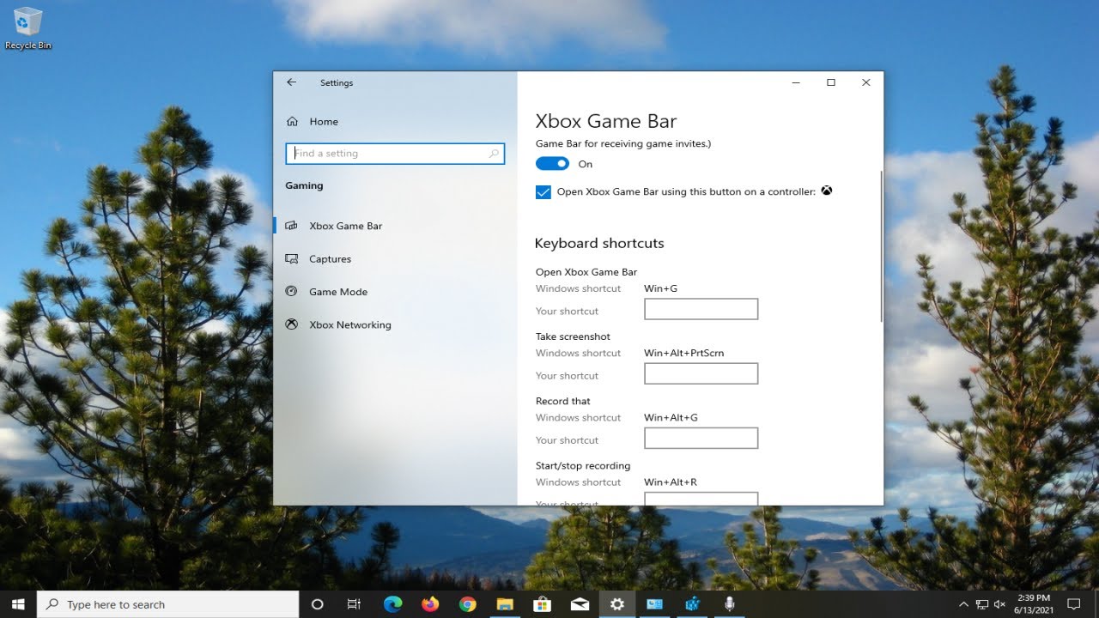Click the Gaming category label

coord(304,185)
